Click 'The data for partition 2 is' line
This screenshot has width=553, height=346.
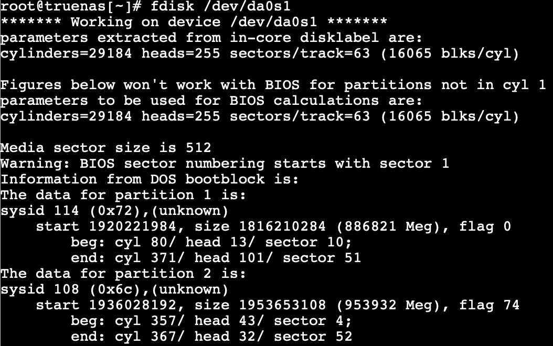tap(123, 274)
